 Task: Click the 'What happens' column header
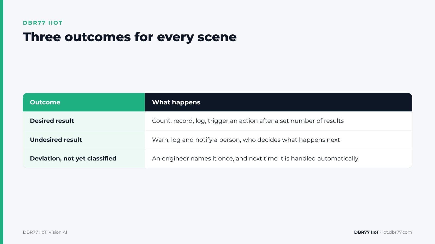click(278, 102)
